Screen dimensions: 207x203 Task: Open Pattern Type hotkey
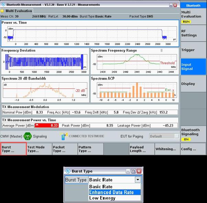pos(91,149)
